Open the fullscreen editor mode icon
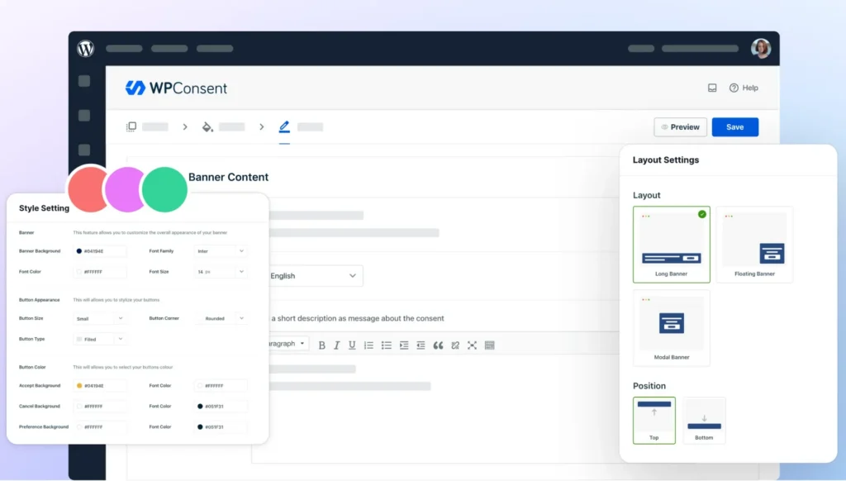Viewport: 846px width, 481px height. [x=472, y=345]
